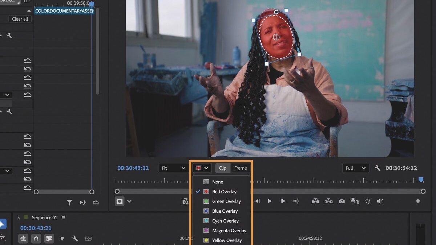This screenshot has width=436, height=245.
Task: Expand the overlay color dropdown
Action: pos(202,168)
